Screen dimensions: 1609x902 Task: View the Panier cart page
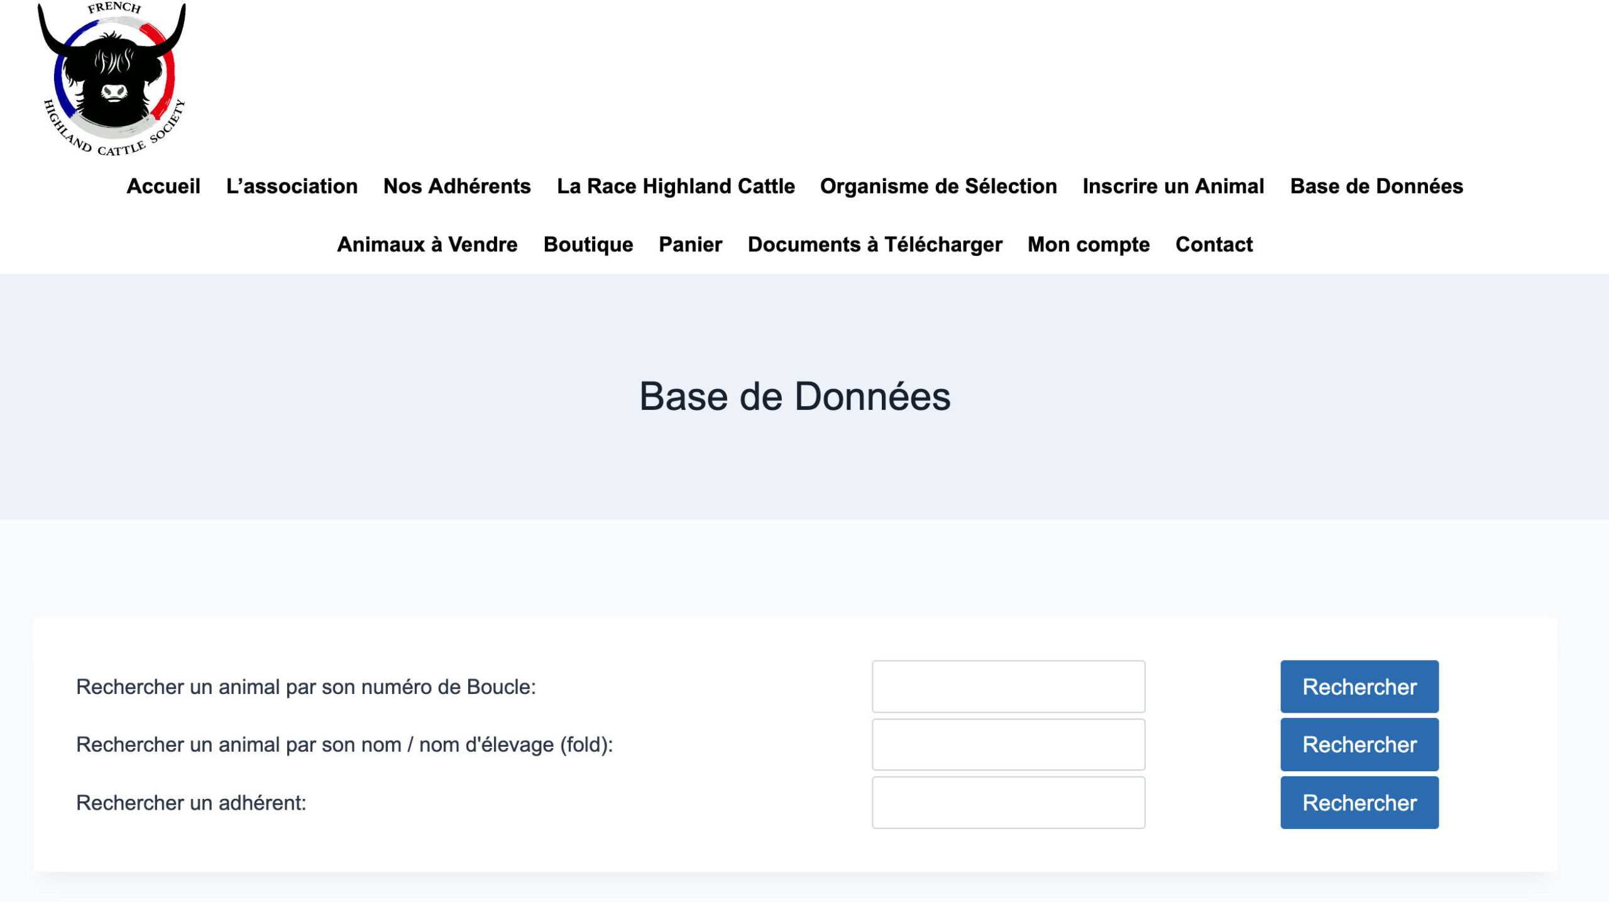pos(690,245)
